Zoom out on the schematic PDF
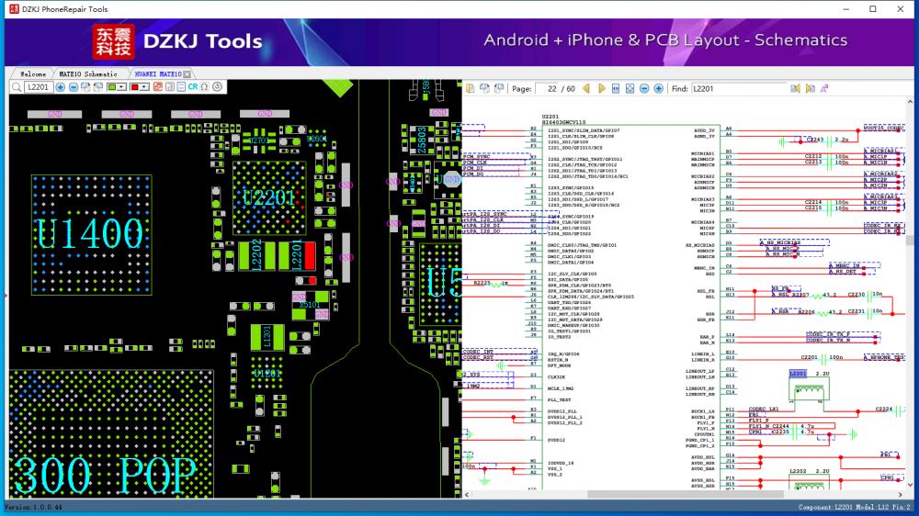 pos(644,89)
